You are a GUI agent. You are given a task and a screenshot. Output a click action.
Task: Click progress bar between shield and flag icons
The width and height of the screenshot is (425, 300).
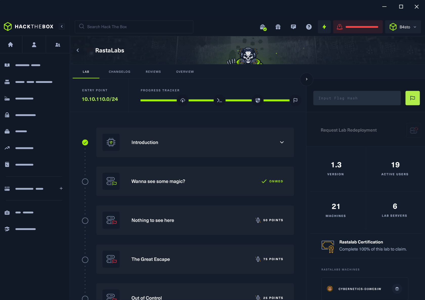pos(276,100)
